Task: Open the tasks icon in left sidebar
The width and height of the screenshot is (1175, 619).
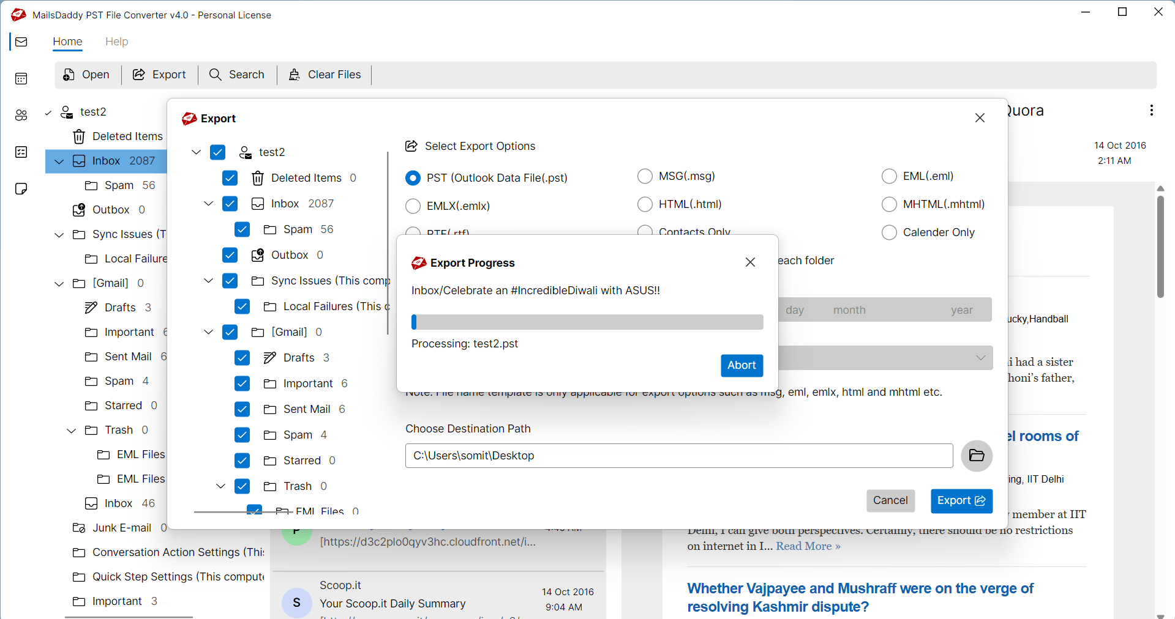Action: 21,152
